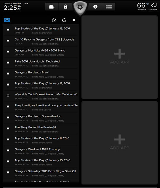Toggle unread dot for Garagiste Bordeaux Brawl
The image size is (160, 188).
tap(8, 73)
